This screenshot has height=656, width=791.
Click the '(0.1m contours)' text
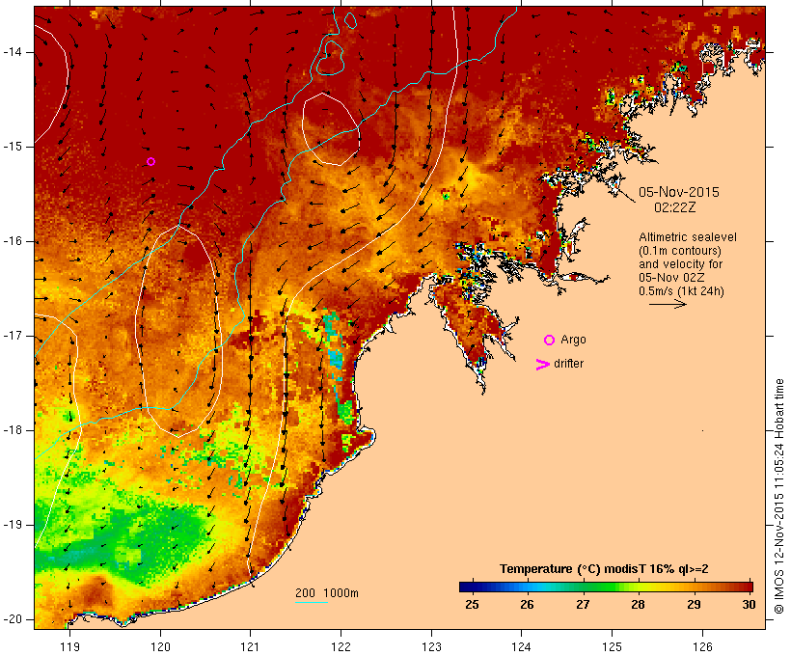click(x=680, y=251)
